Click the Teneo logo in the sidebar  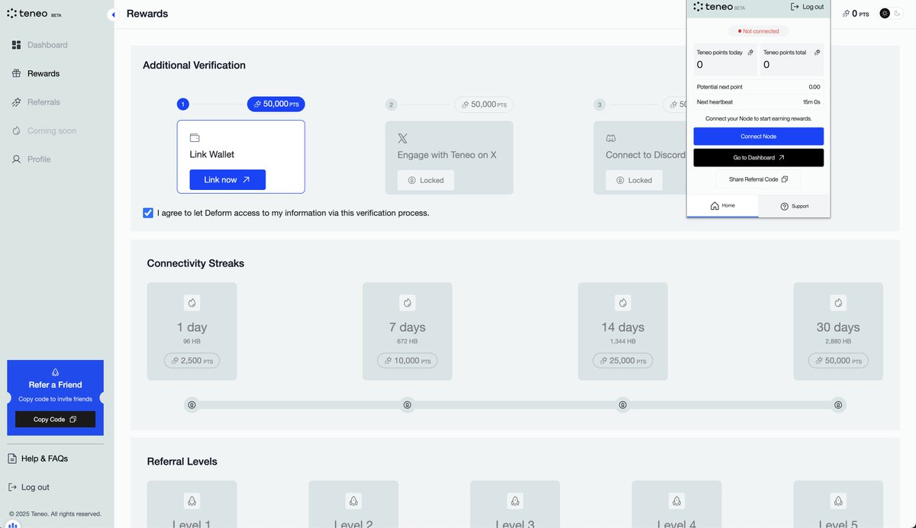[34, 14]
